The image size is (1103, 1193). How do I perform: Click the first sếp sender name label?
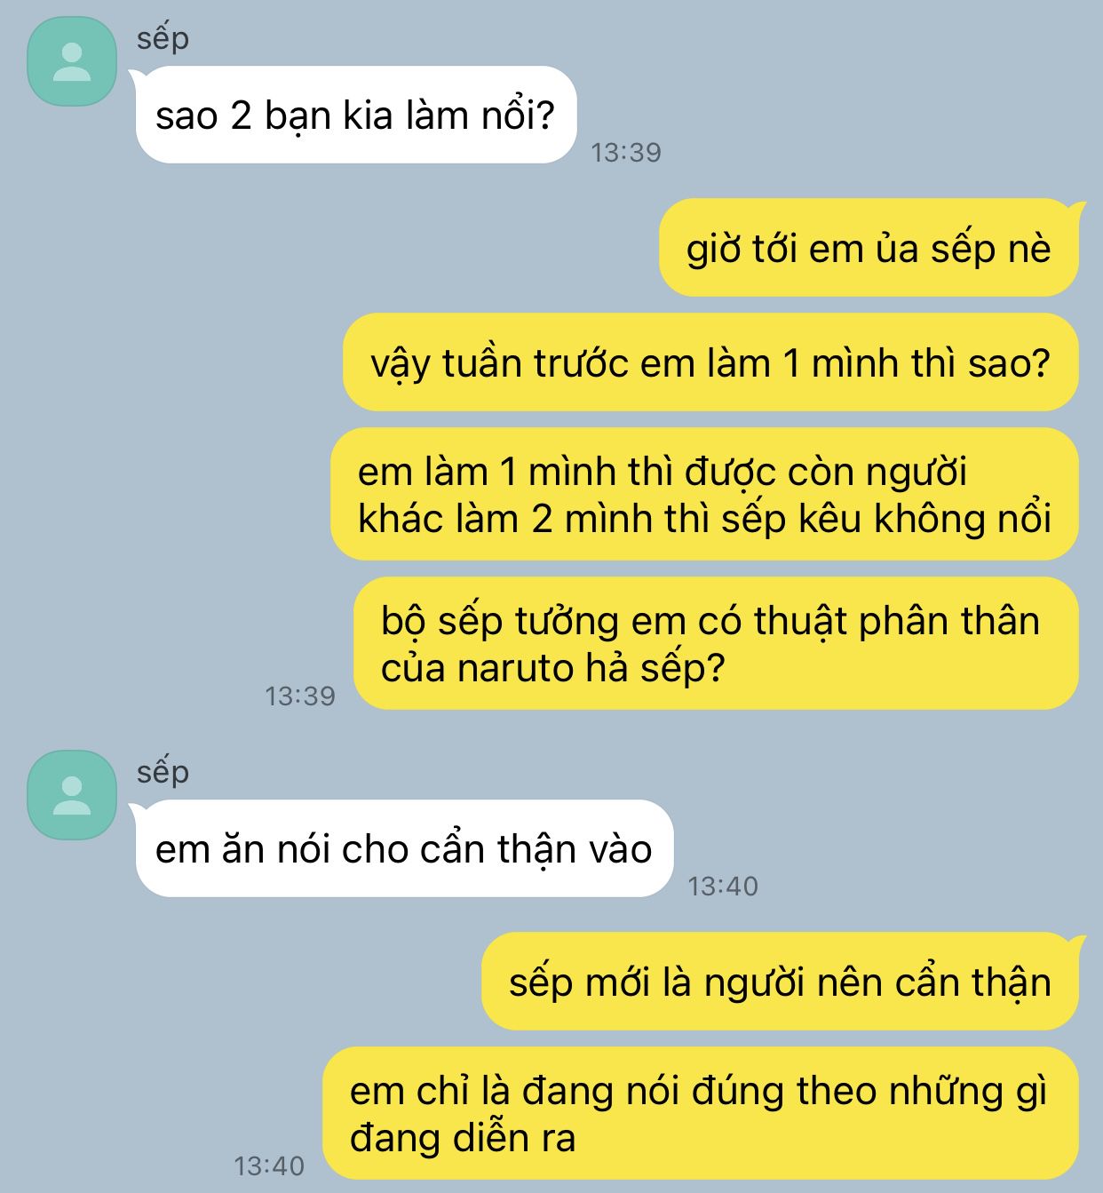[163, 39]
